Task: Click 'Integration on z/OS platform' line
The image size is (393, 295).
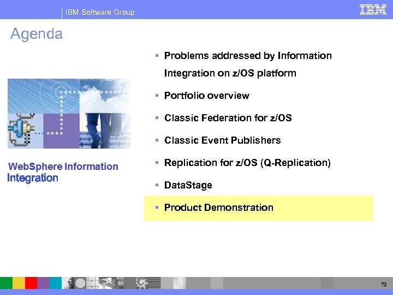Action: tap(230, 73)
